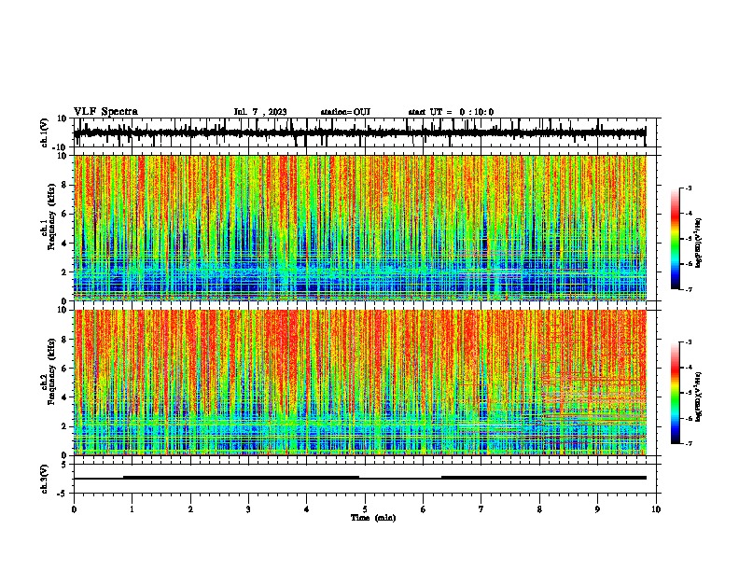The height and width of the screenshot is (571, 739).
Task: Click the time axis tick label "10"
Action: tap(656, 508)
